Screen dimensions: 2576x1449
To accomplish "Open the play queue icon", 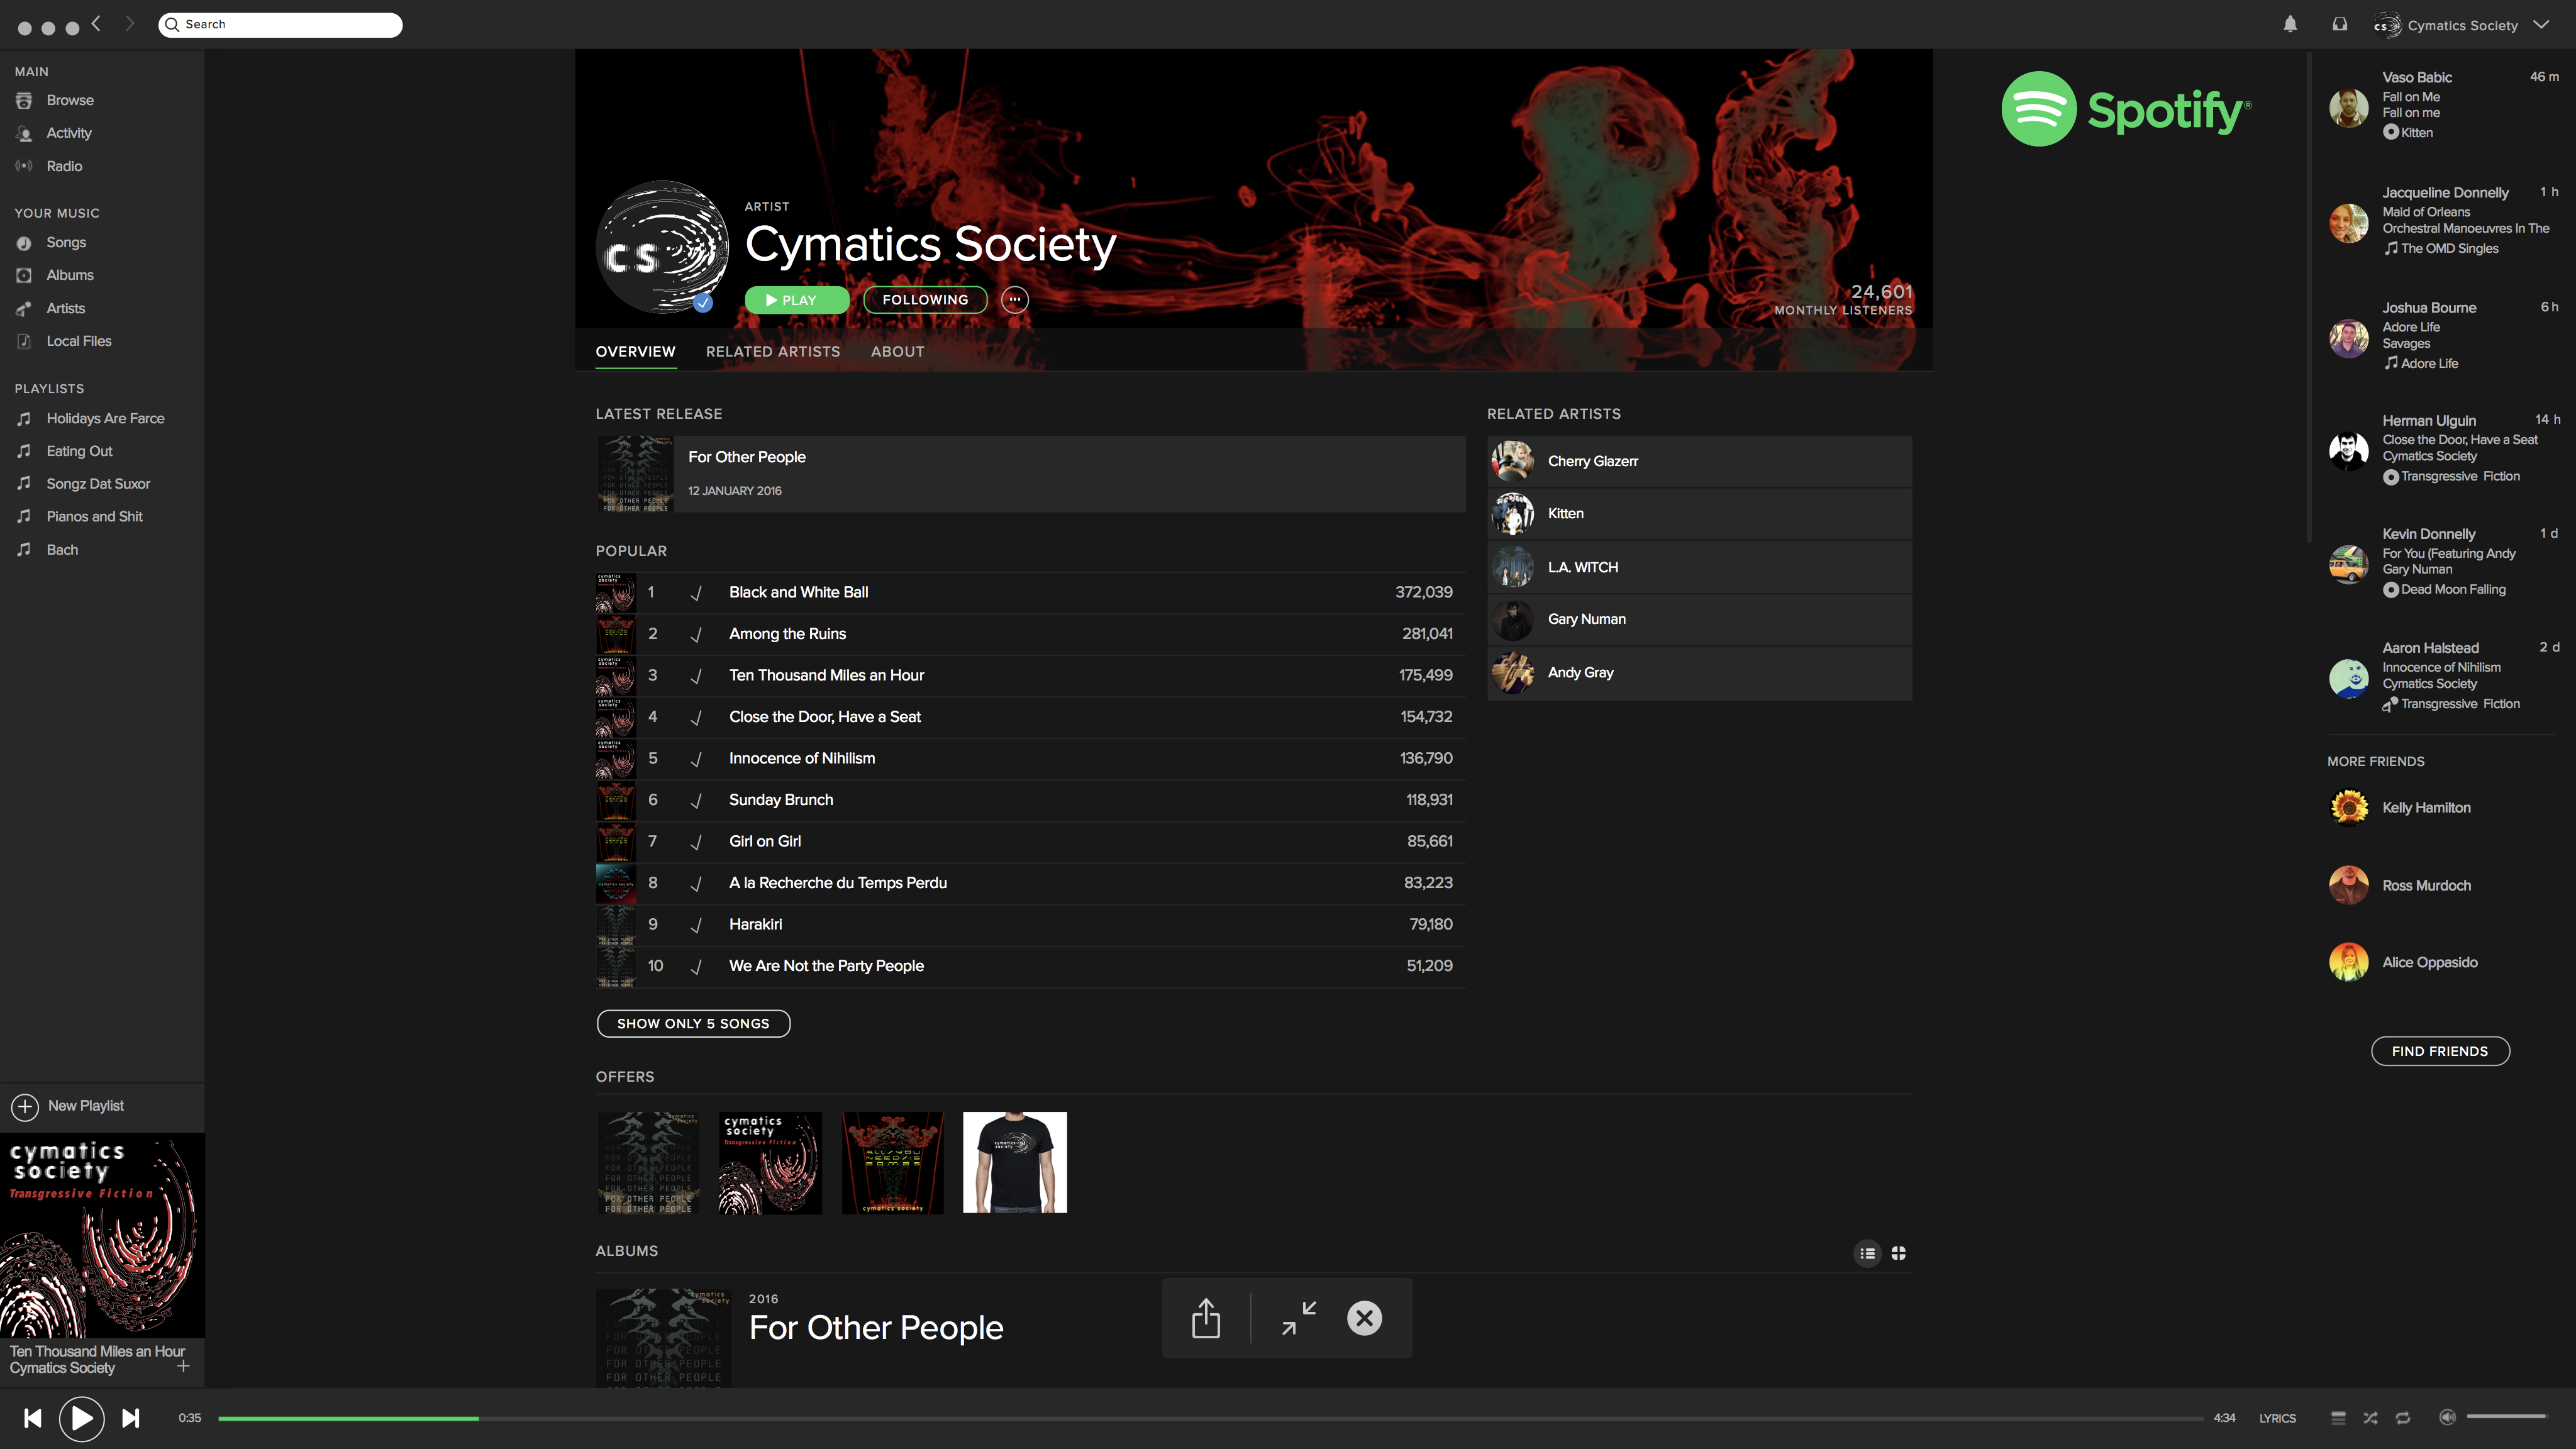I will pyautogui.click(x=2338, y=1418).
